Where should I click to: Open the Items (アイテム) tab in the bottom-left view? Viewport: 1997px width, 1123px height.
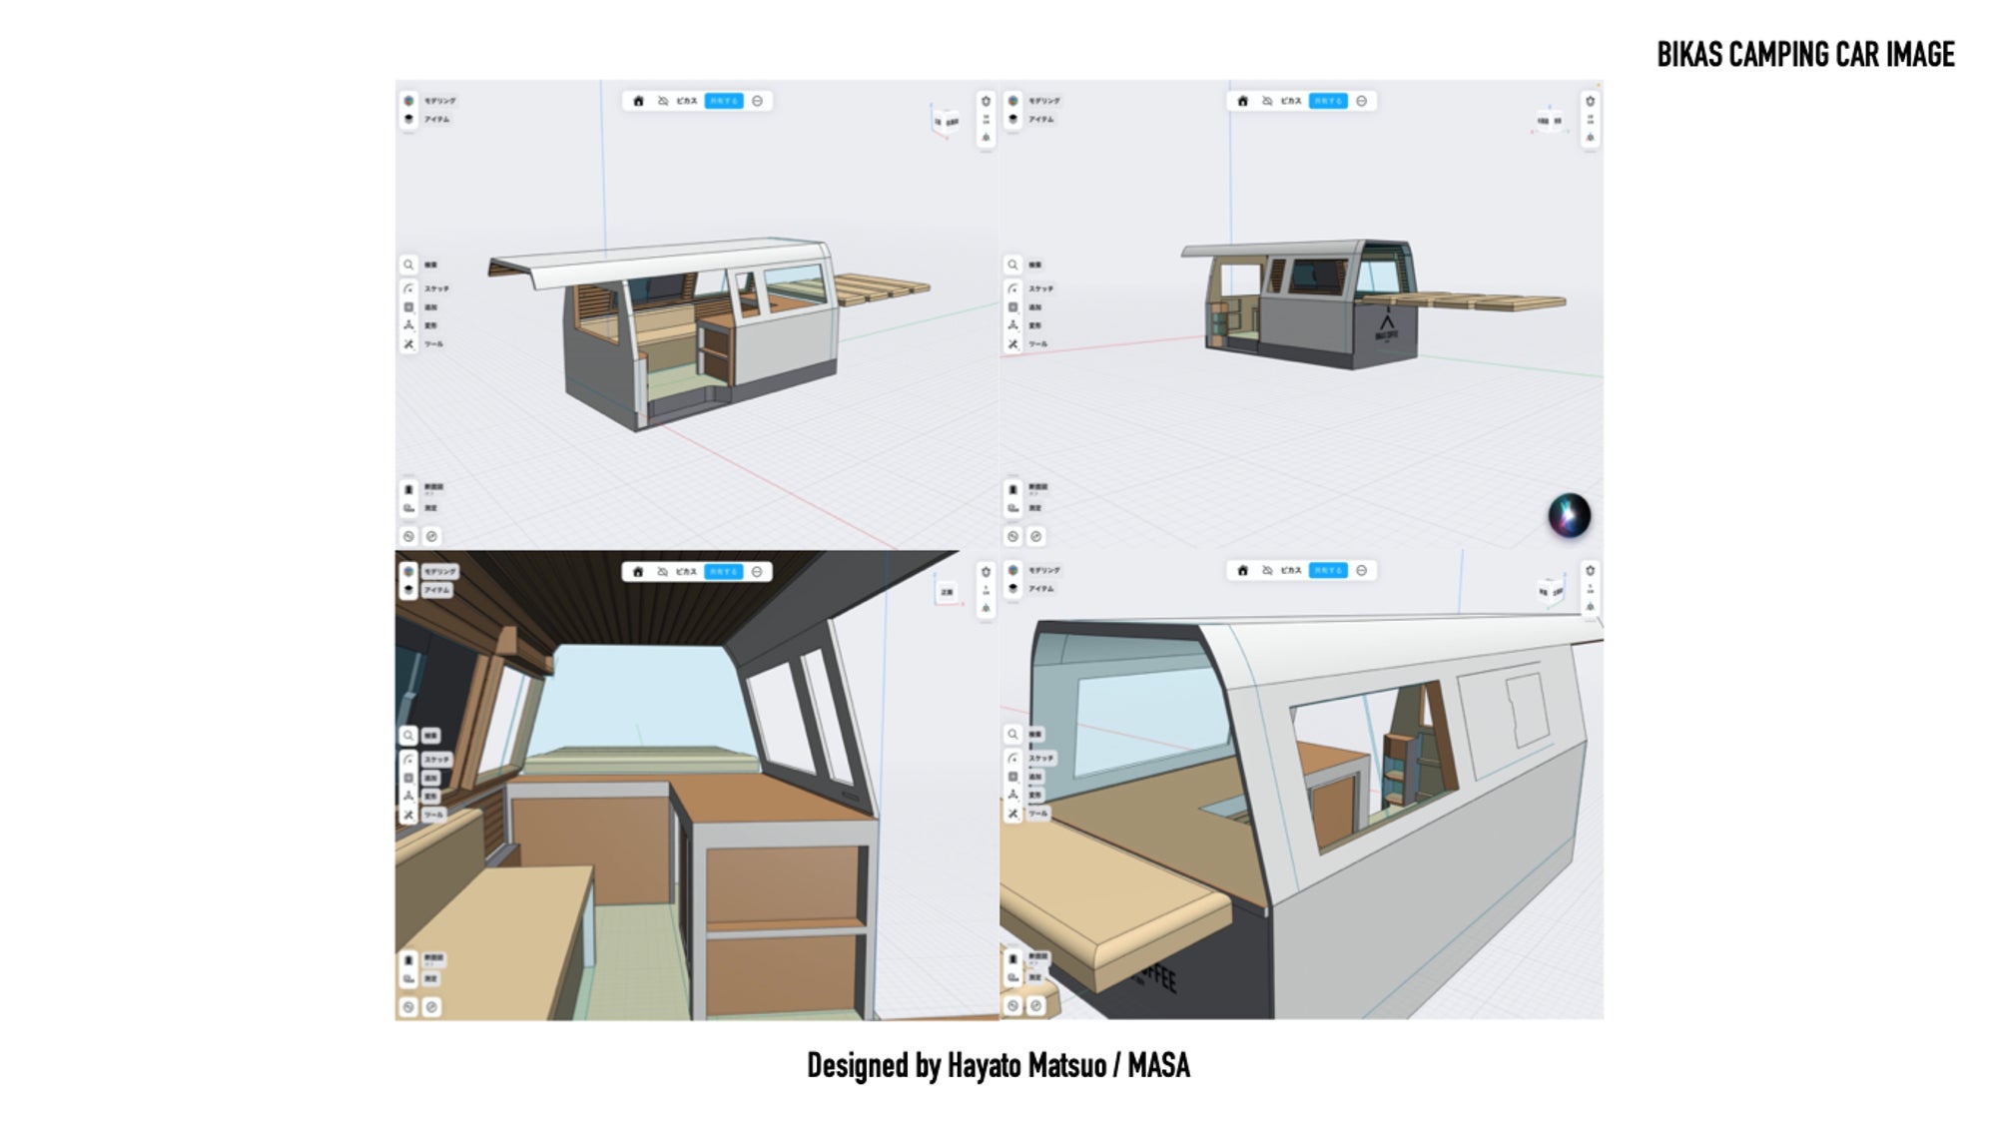point(409,590)
